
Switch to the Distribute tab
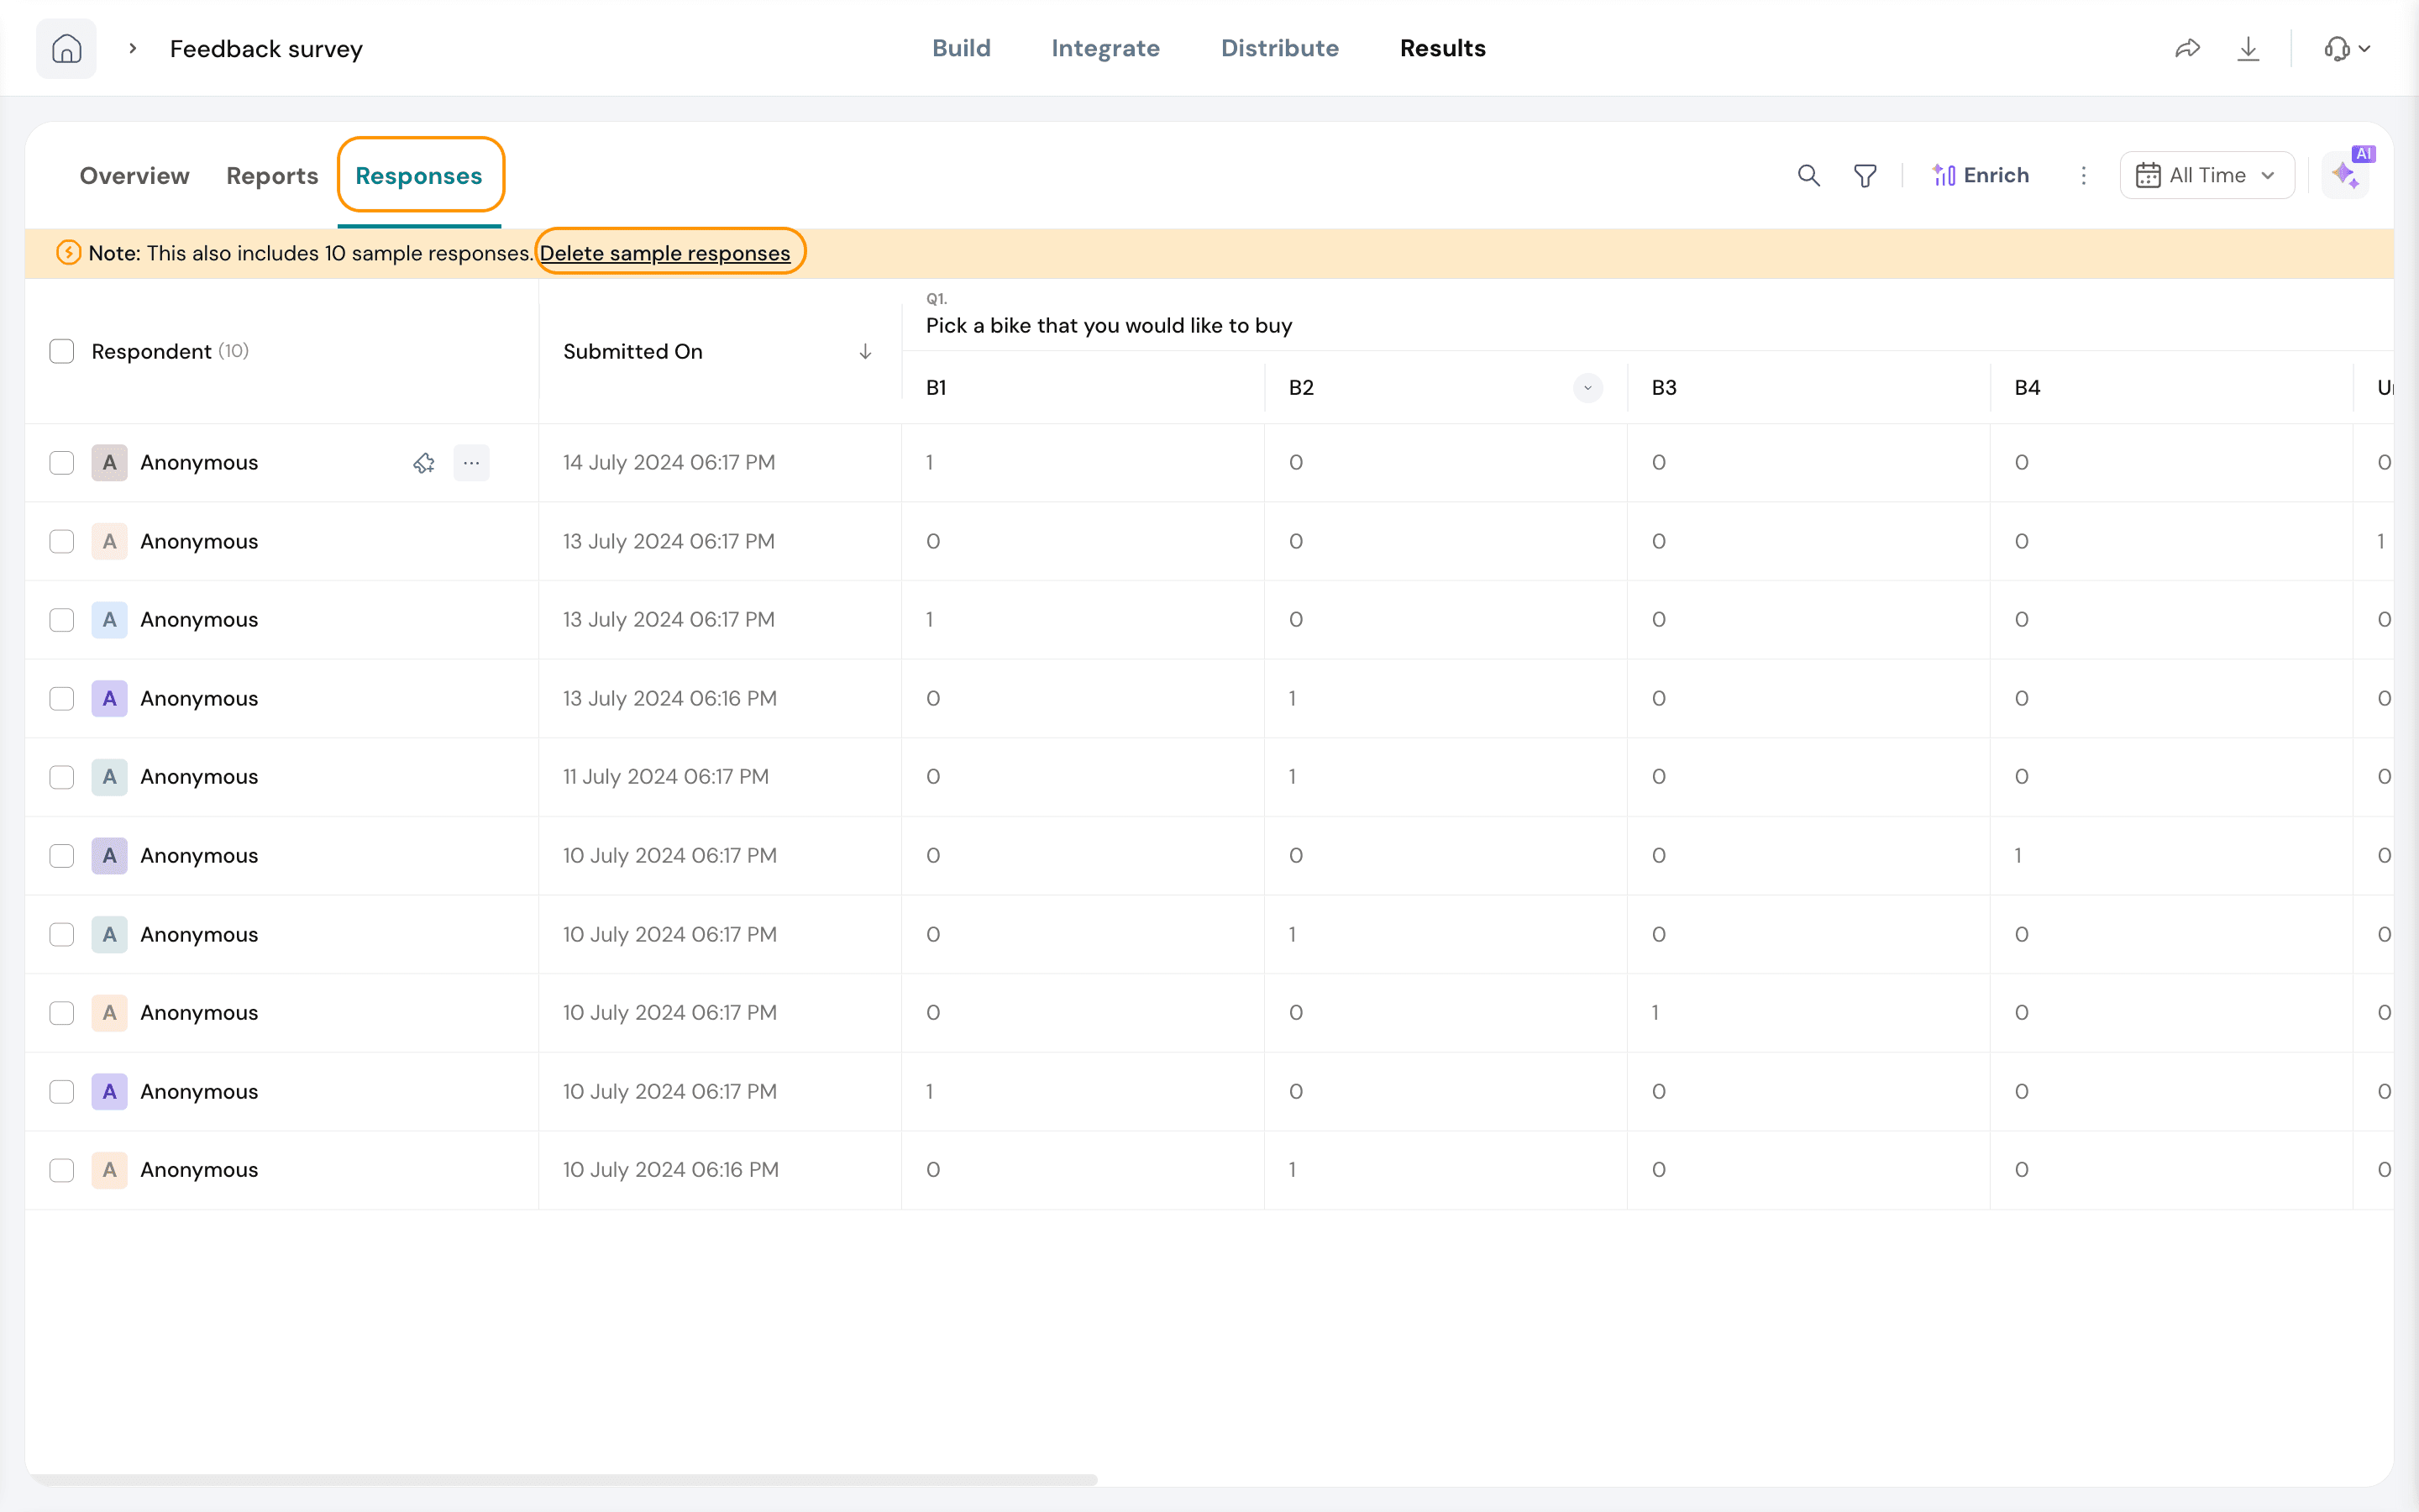tap(1279, 48)
